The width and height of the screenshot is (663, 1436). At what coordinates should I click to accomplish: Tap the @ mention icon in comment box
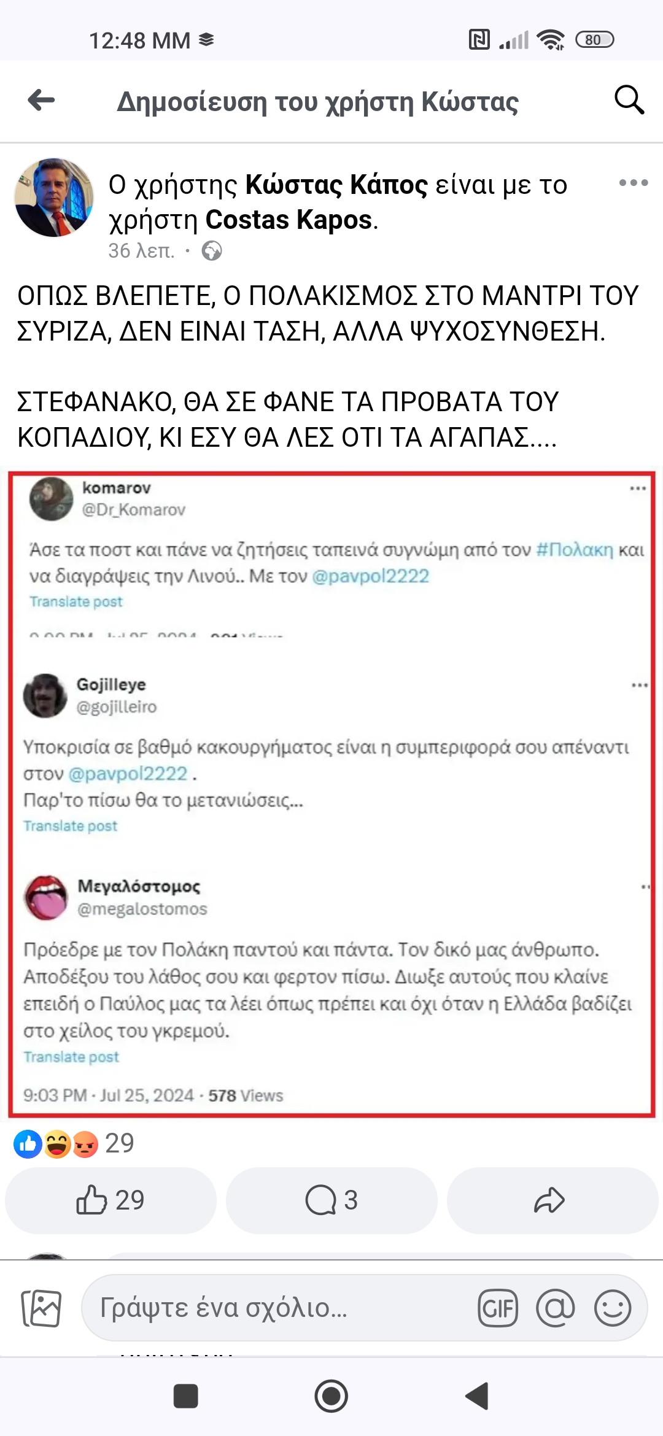pyautogui.click(x=555, y=1308)
